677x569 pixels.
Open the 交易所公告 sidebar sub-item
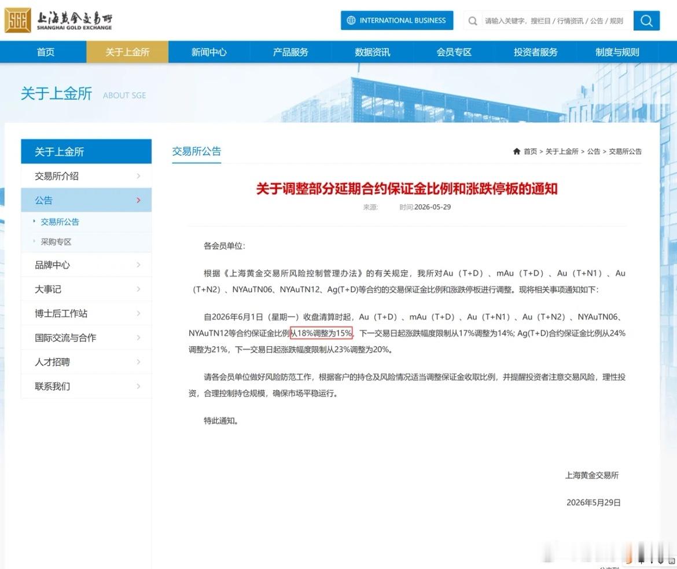tap(60, 222)
